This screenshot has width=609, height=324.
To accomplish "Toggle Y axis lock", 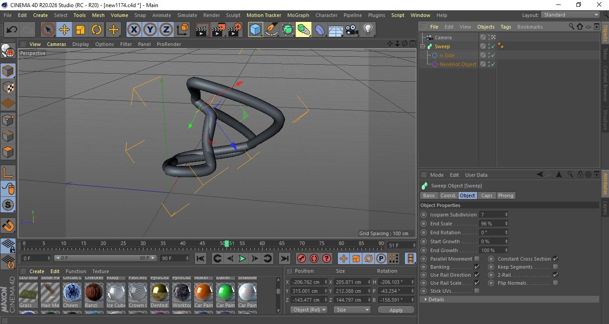I will tap(150, 30).
